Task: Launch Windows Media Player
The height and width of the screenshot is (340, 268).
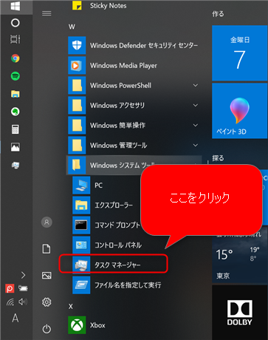Action: [x=134, y=65]
